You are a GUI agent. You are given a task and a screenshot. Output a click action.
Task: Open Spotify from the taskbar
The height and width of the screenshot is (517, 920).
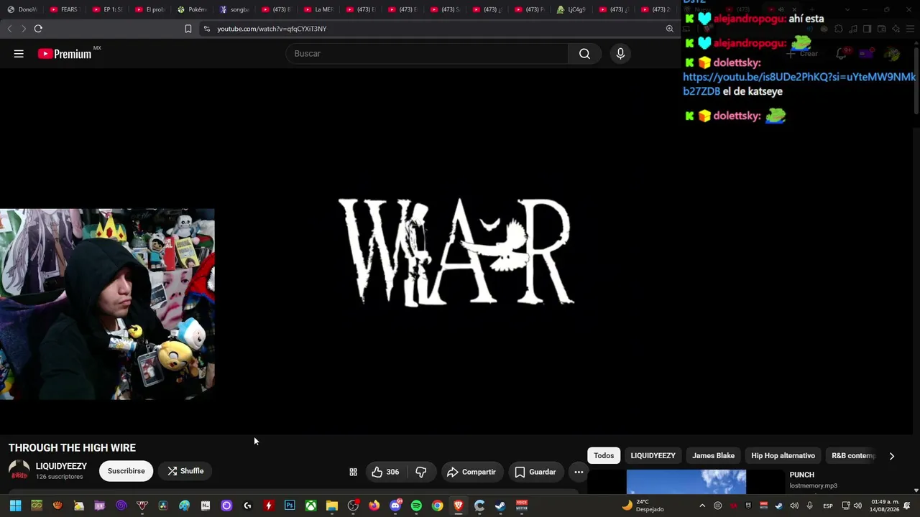[416, 506]
